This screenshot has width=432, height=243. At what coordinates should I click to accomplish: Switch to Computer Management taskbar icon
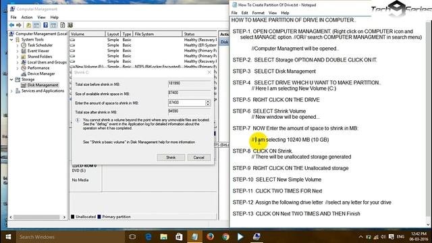tap(256, 237)
